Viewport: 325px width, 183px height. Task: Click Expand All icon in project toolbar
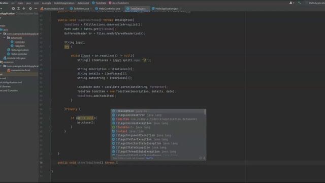tap(18, 9)
